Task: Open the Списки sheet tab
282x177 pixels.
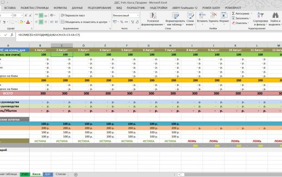Action: [x=61, y=174]
